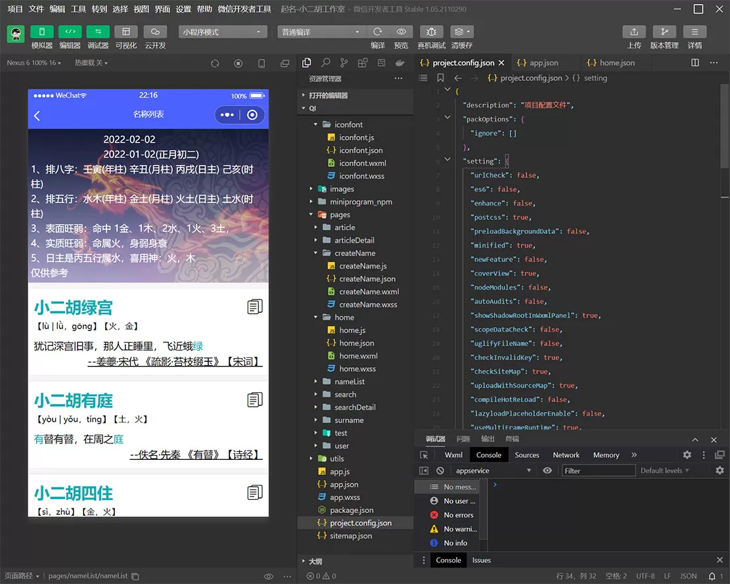This screenshot has width=730, height=584.
Task: Close the project.config.json tab
Action: click(501, 63)
